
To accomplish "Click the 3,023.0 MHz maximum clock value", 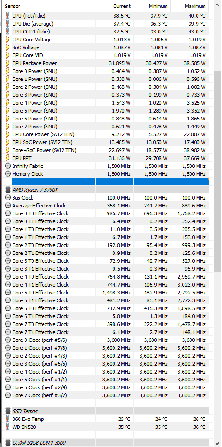I will (191, 285).
